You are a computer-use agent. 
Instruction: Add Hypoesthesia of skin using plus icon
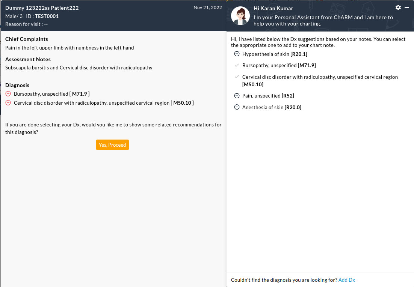tap(237, 54)
